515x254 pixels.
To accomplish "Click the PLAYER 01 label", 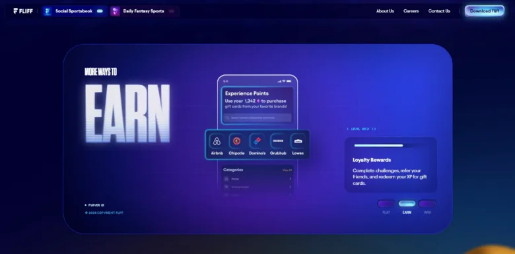I will [94, 205].
